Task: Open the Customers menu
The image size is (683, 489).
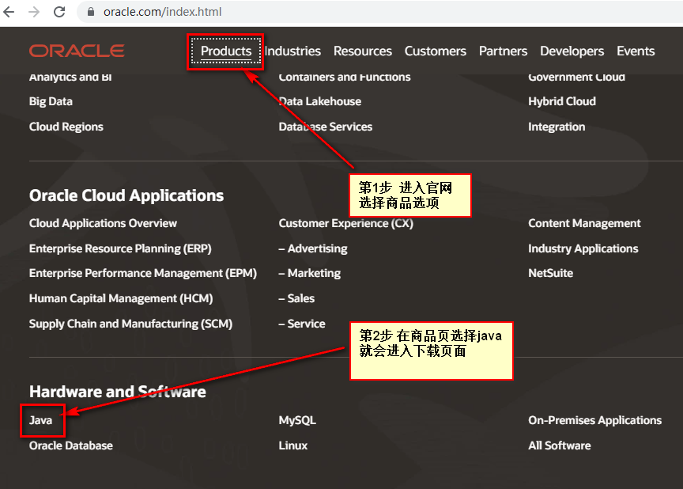Action: tap(435, 51)
